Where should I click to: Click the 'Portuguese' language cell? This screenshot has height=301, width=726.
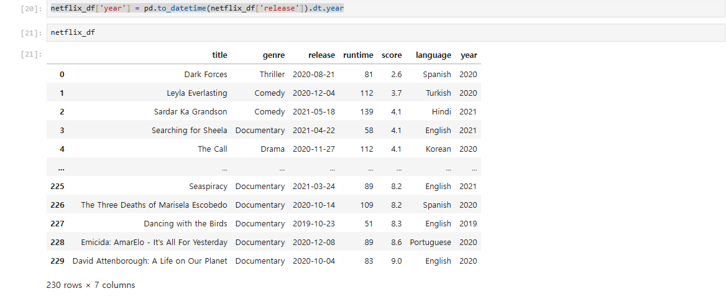[x=431, y=242]
